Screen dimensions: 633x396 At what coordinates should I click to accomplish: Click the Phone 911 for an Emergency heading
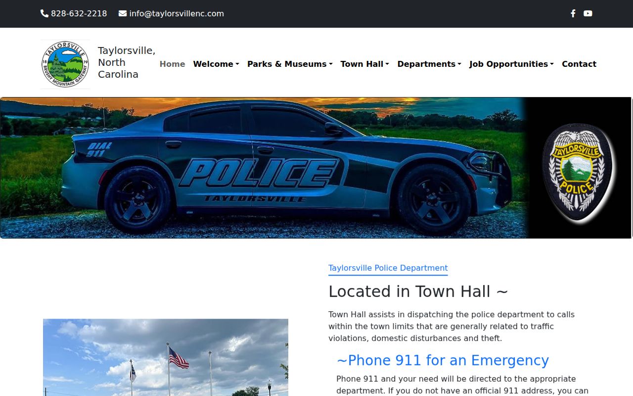(x=443, y=360)
